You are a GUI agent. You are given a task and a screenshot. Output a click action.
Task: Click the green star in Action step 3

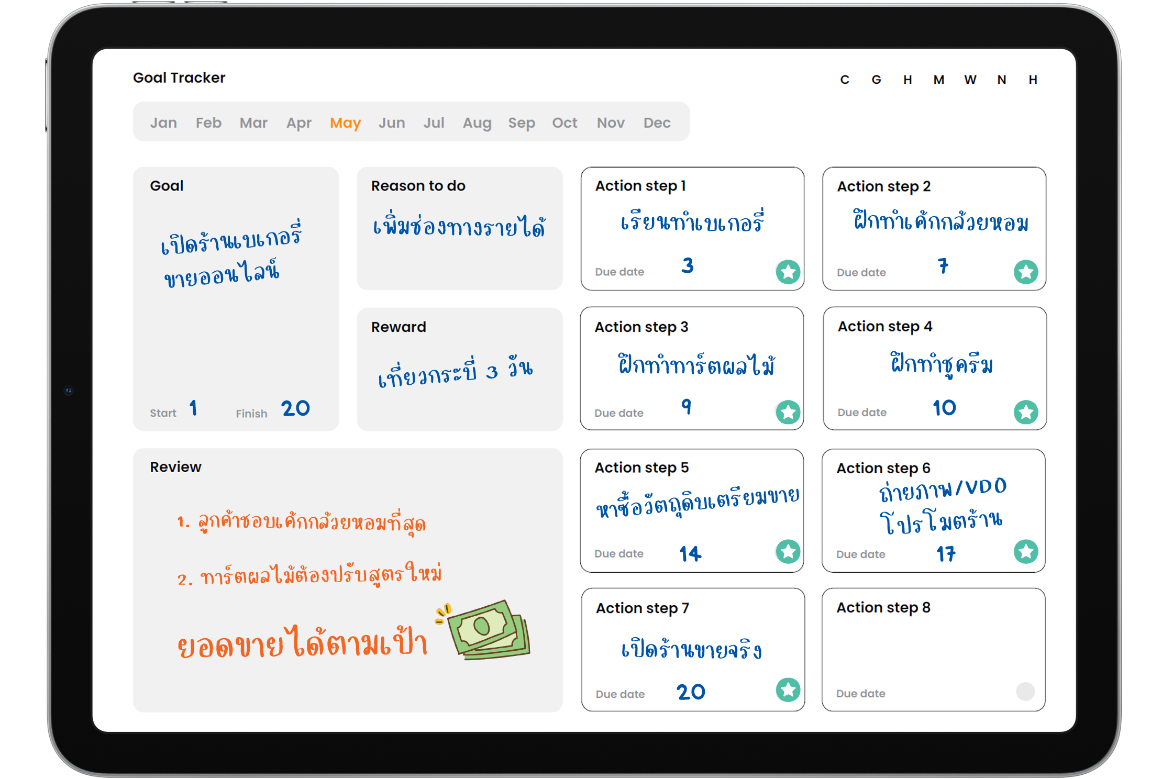[788, 412]
